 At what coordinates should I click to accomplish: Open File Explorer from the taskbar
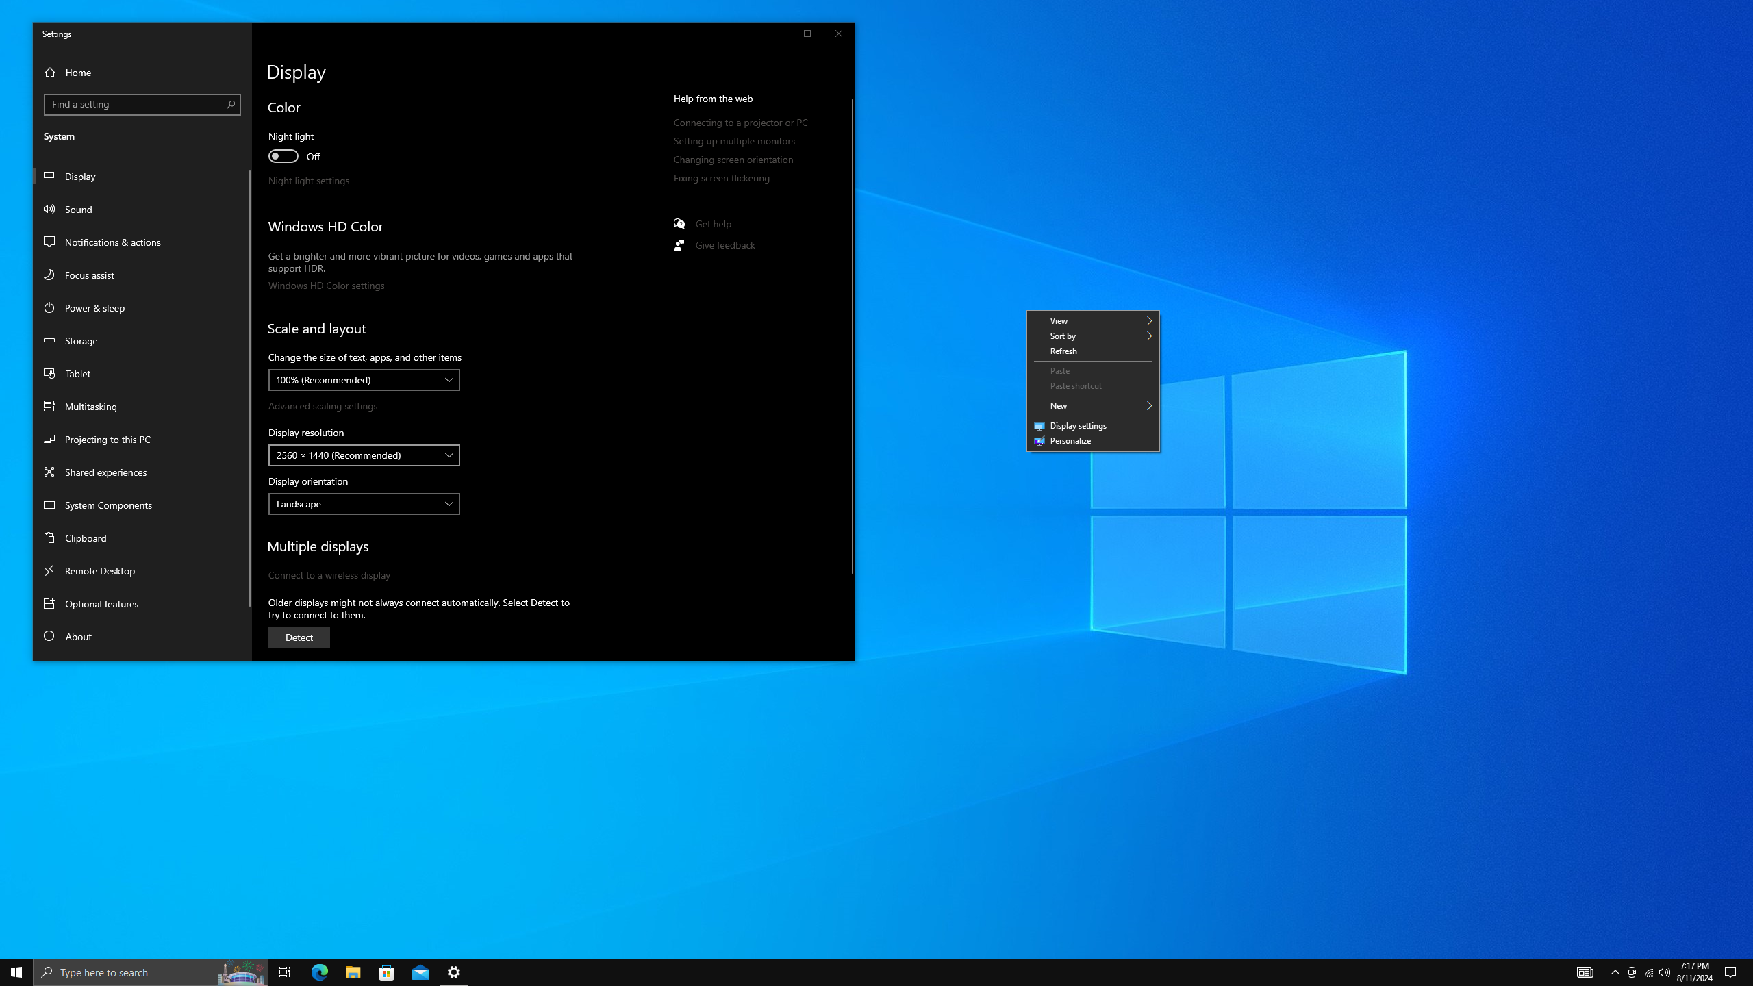(x=353, y=972)
